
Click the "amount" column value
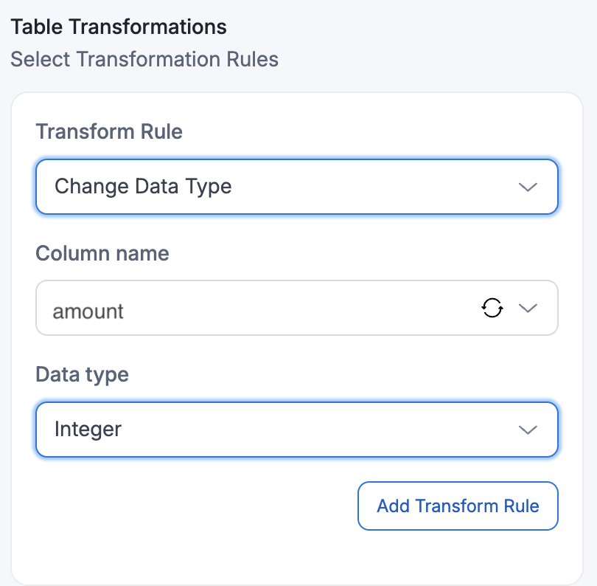[x=88, y=311]
